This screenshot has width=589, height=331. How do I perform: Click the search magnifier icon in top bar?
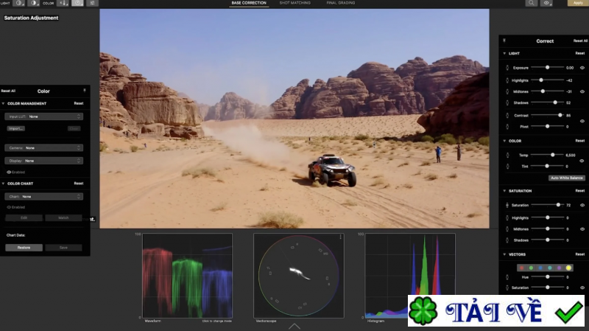pos(531,3)
